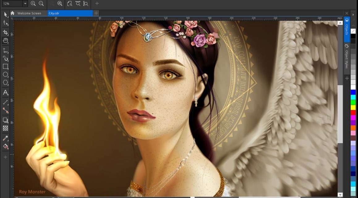Pick the Color Eyedropper tool

point(6,138)
